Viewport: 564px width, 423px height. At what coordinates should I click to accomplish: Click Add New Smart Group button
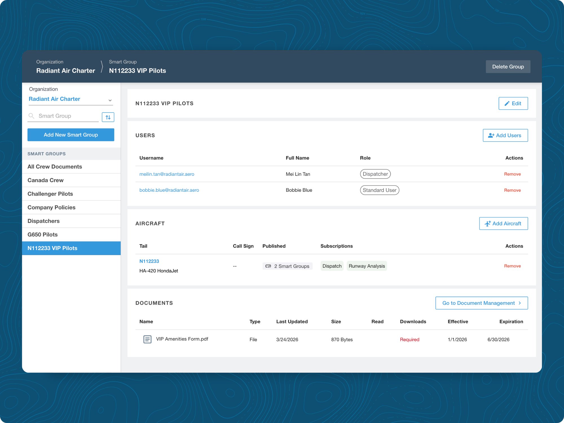(71, 135)
